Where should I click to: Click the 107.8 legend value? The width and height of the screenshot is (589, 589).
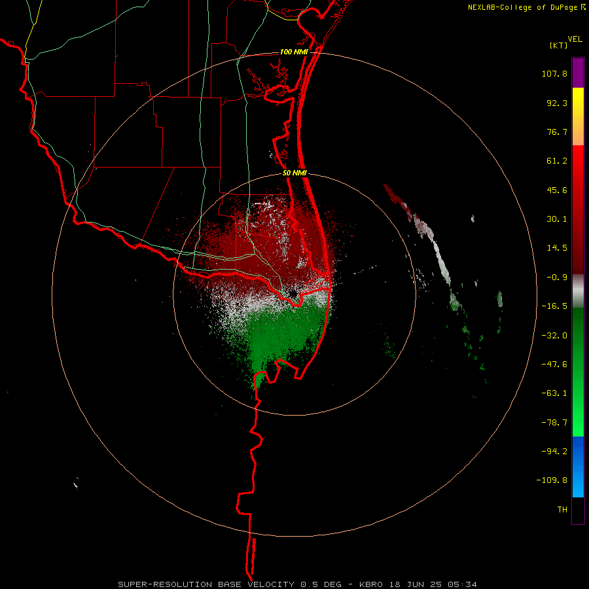pyautogui.click(x=554, y=73)
